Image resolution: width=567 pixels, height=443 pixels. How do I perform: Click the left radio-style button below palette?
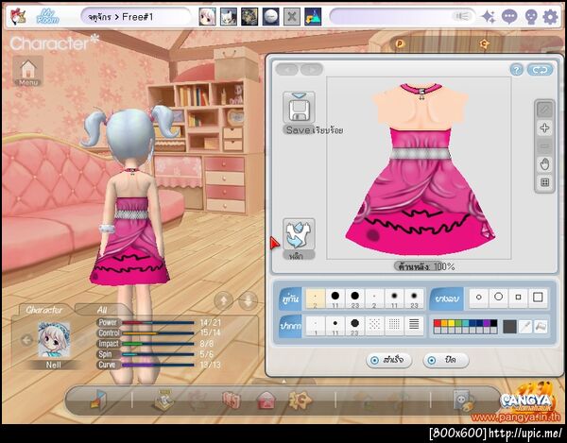[389, 360]
